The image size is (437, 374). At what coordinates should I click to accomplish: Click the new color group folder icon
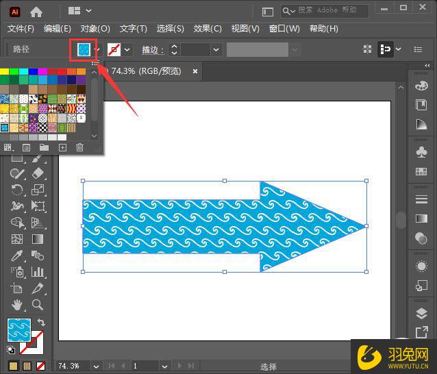[44, 147]
